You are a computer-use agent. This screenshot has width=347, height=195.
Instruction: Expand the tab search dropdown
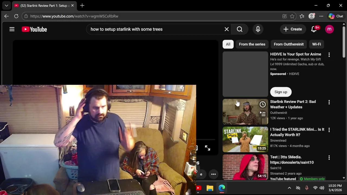[7, 5]
